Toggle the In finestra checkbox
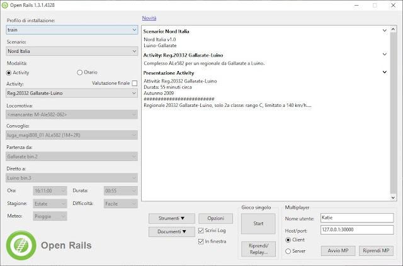The height and width of the screenshot is (266, 403). [201, 241]
